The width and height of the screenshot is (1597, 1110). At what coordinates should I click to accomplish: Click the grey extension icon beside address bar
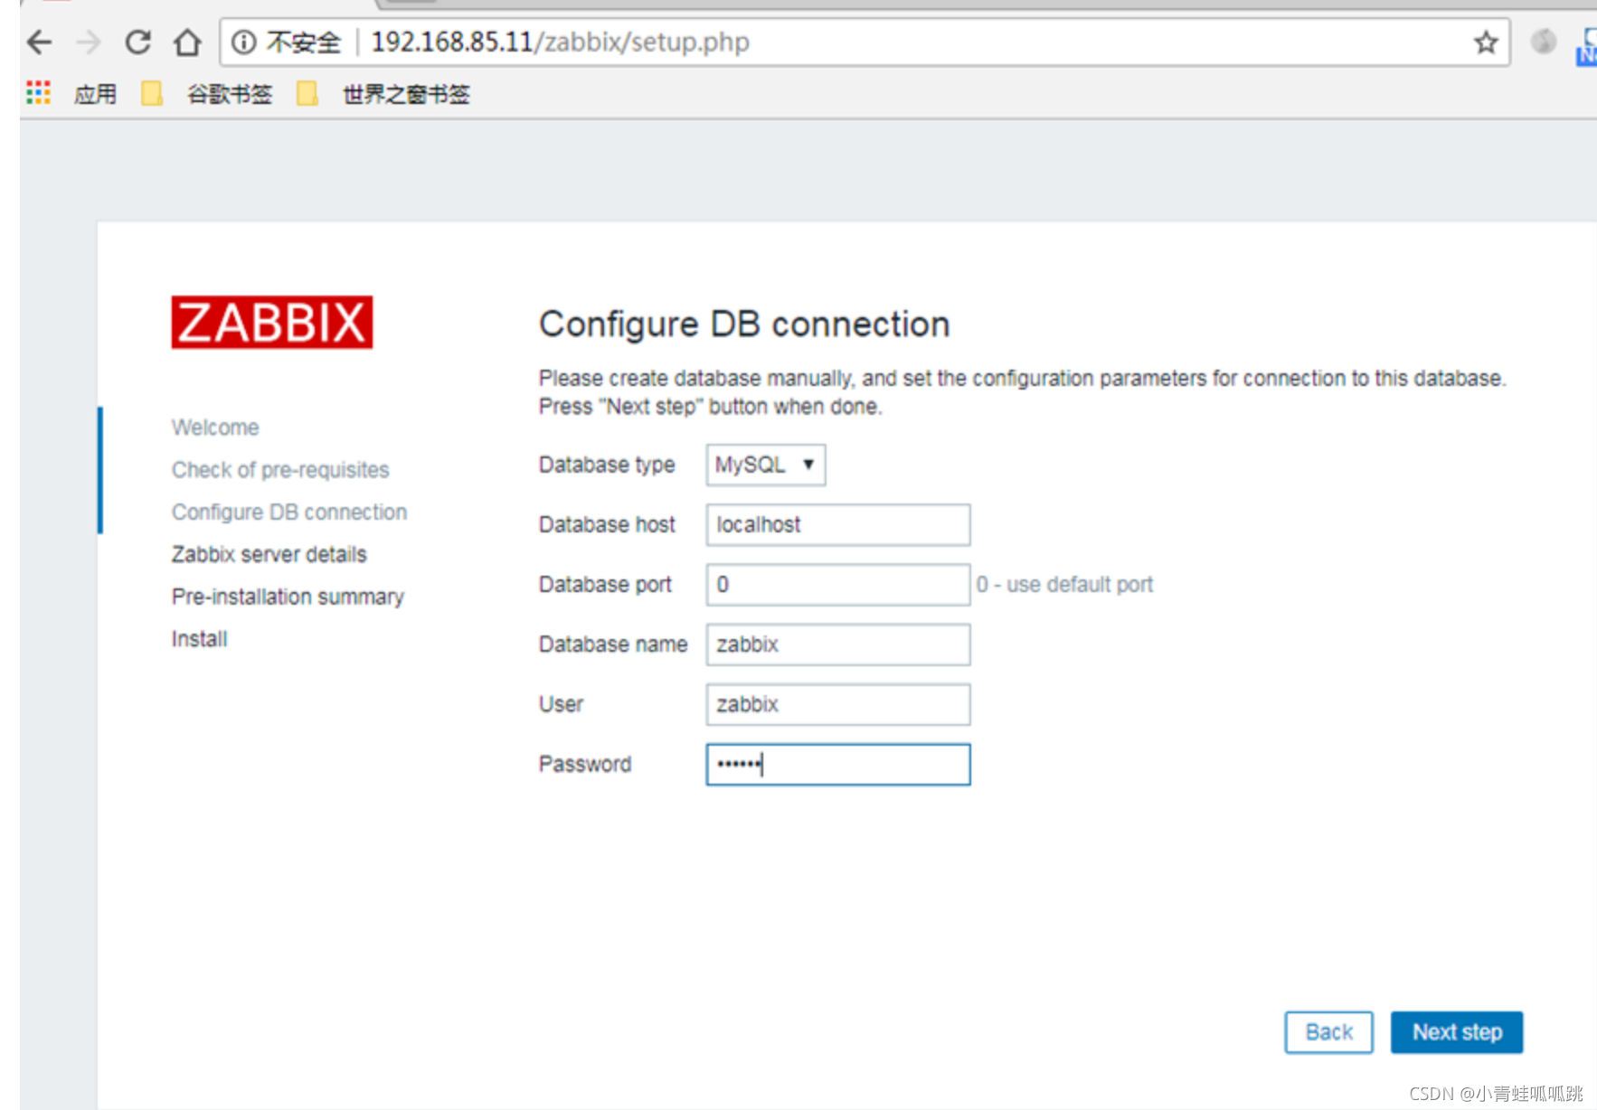(1544, 41)
